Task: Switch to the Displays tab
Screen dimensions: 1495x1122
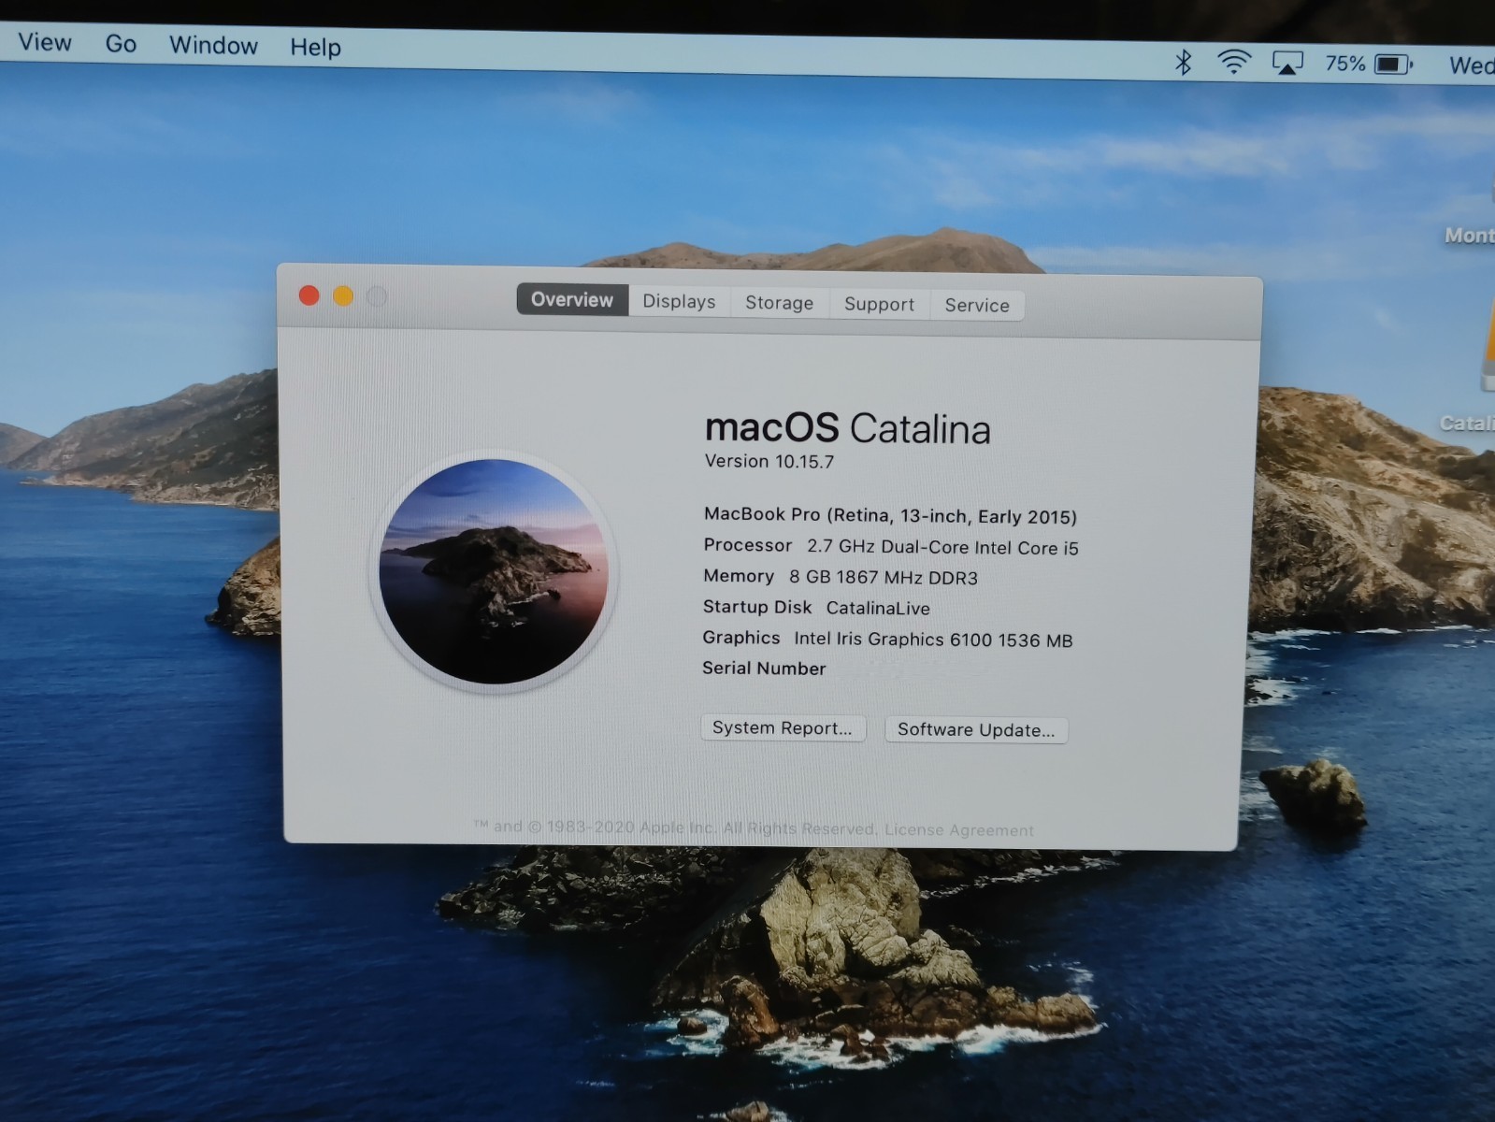Action: click(x=679, y=301)
